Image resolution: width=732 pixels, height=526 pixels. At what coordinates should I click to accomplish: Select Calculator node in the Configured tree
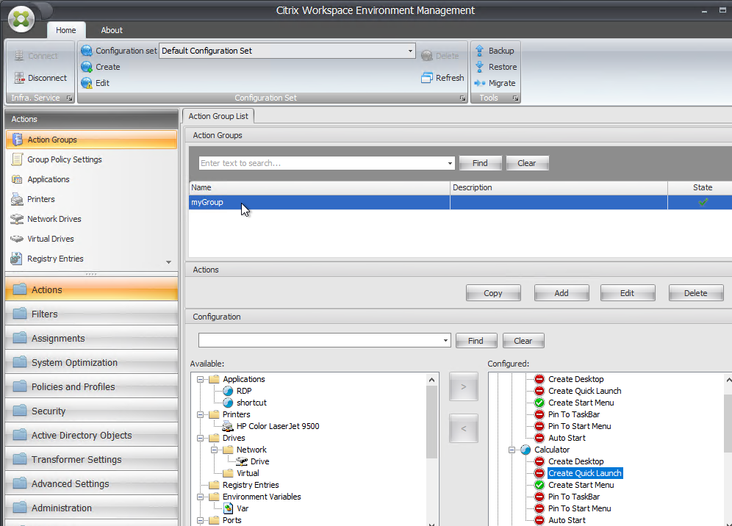552,450
